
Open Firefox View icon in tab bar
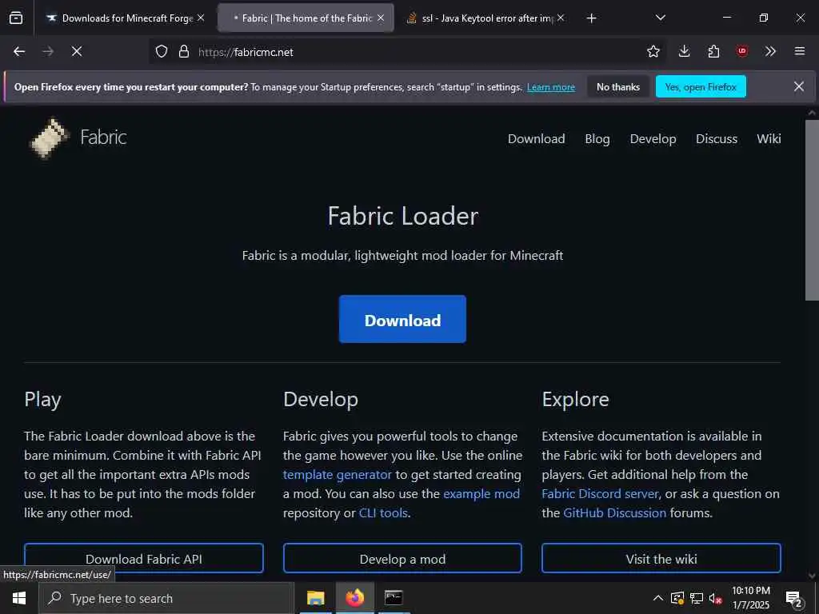click(x=16, y=18)
